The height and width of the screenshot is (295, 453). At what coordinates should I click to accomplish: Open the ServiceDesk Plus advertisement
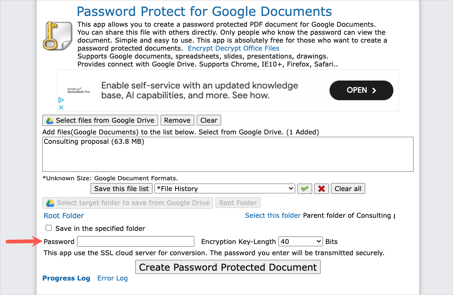tap(361, 90)
